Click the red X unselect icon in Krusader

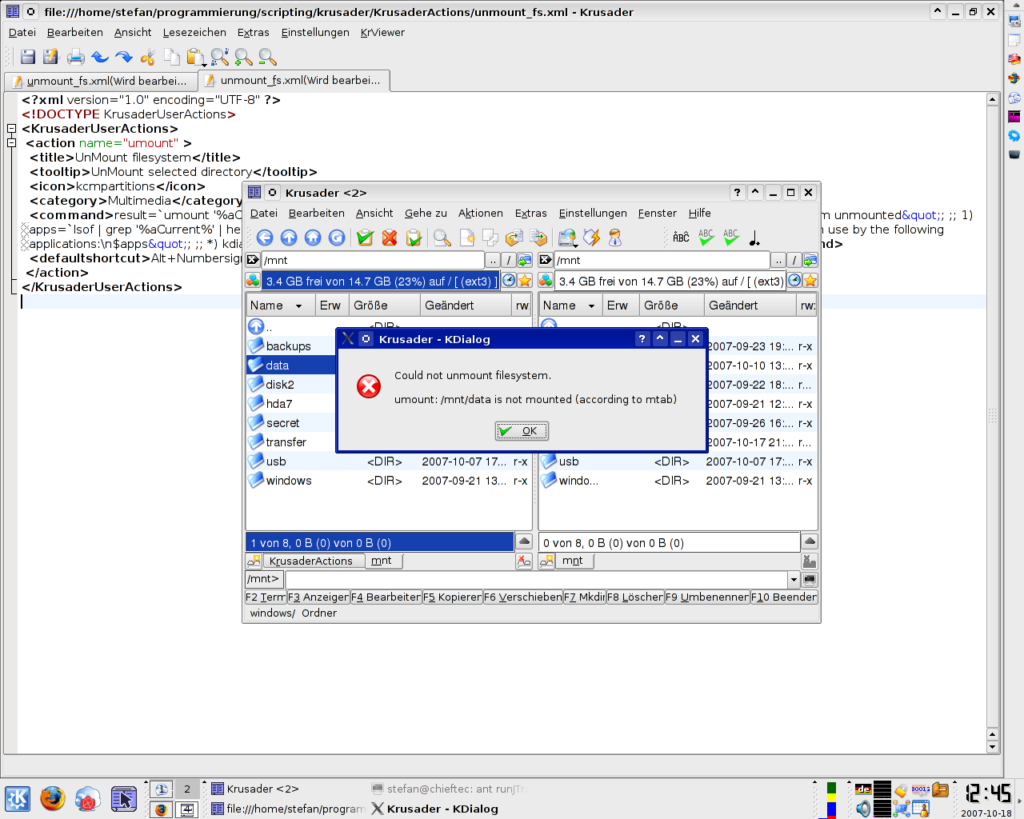[390, 238]
